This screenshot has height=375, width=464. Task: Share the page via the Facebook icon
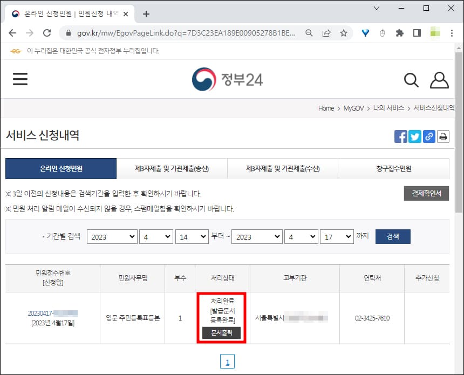401,137
